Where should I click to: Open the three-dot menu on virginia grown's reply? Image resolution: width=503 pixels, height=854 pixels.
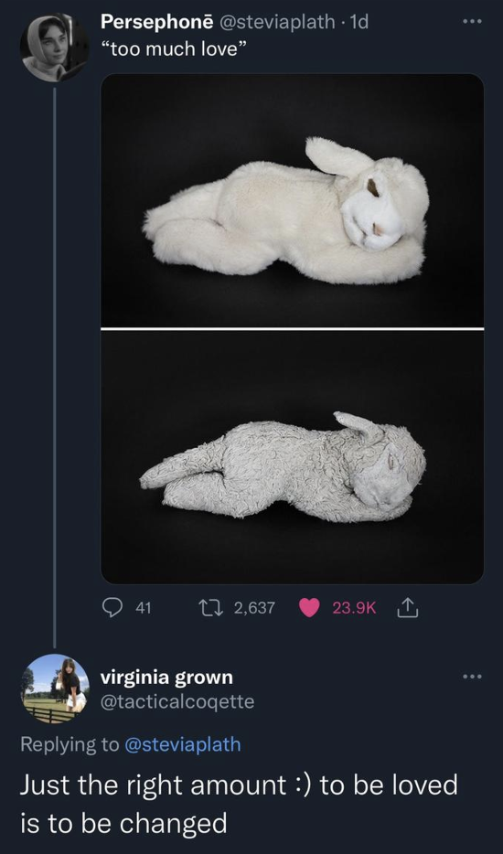[472, 677]
